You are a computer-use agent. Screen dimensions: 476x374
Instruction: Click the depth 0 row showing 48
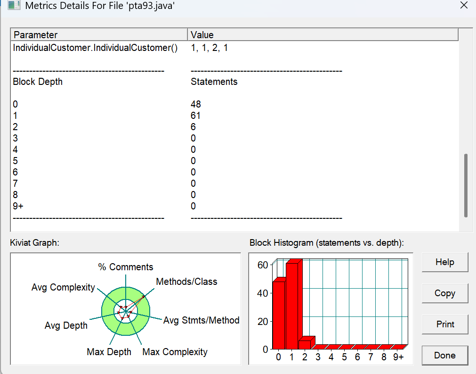[234, 104]
